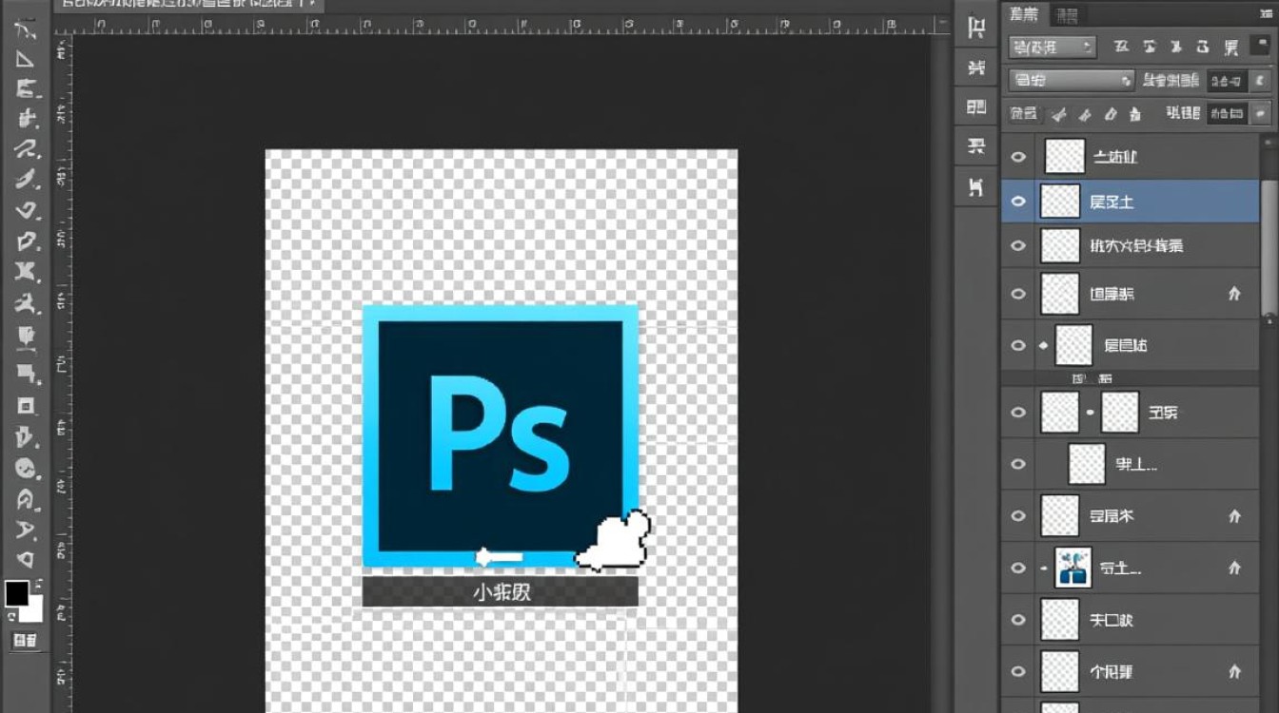This screenshot has height=713, width=1279.
Task: Click the Ps logo on the canvas
Action: (x=500, y=436)
